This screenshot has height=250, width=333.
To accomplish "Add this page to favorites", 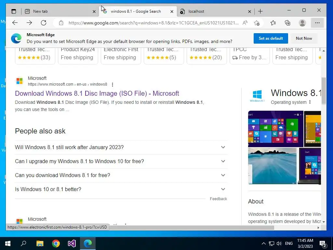I will click(257, 23).
